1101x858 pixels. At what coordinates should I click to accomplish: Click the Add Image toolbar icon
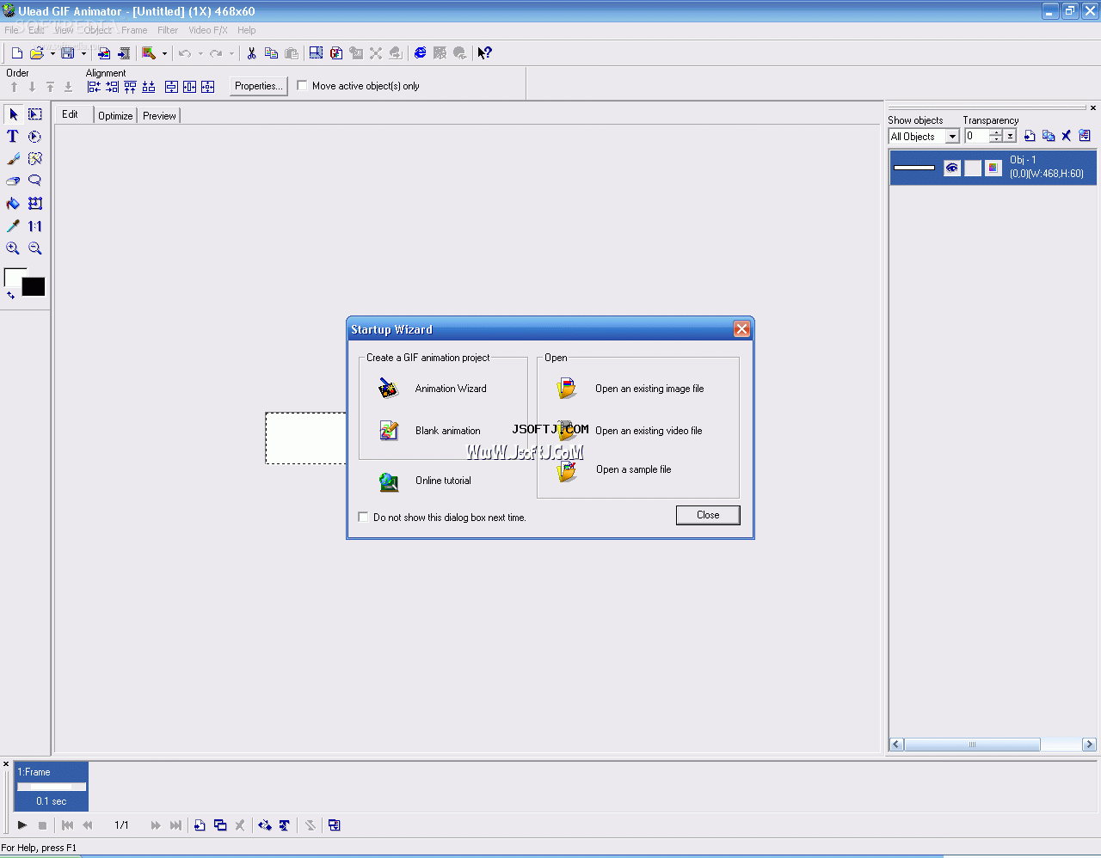click(x=103, y=53)
